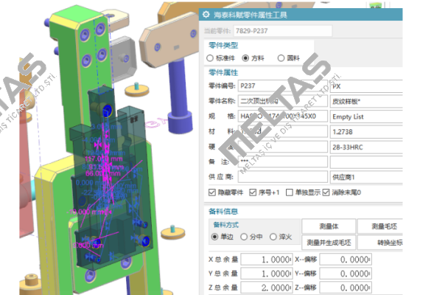Image resolution: width=434 pixels, height=295 pixels.
Task: Click the 测量体 button
Action: [x=329, y=226]
